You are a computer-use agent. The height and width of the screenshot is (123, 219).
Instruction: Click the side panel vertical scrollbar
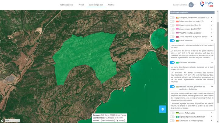point(217,63)
